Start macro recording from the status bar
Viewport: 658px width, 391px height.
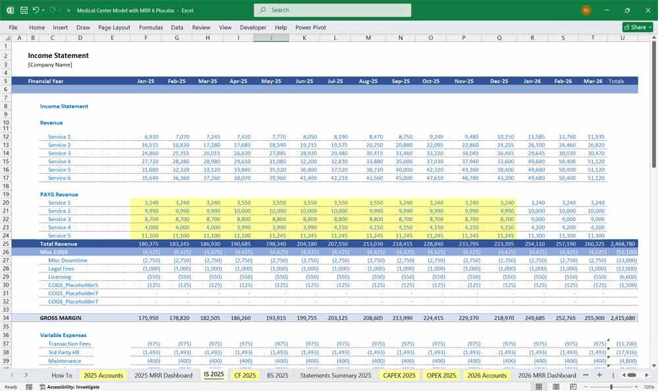[29, 387]
